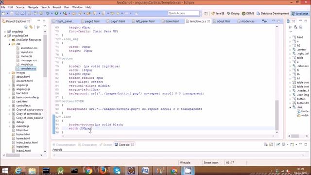Image resolution: width=311 pixels, height=175 pixels.
Task: Click the Open Console icon
Action: coord(292,144)
